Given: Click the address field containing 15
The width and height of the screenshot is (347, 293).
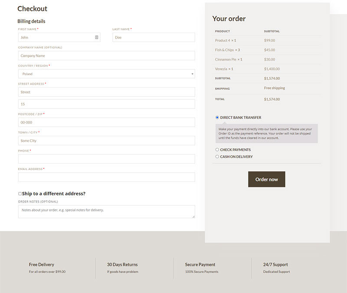Looking at the screenshot, I should pos(106,104).
